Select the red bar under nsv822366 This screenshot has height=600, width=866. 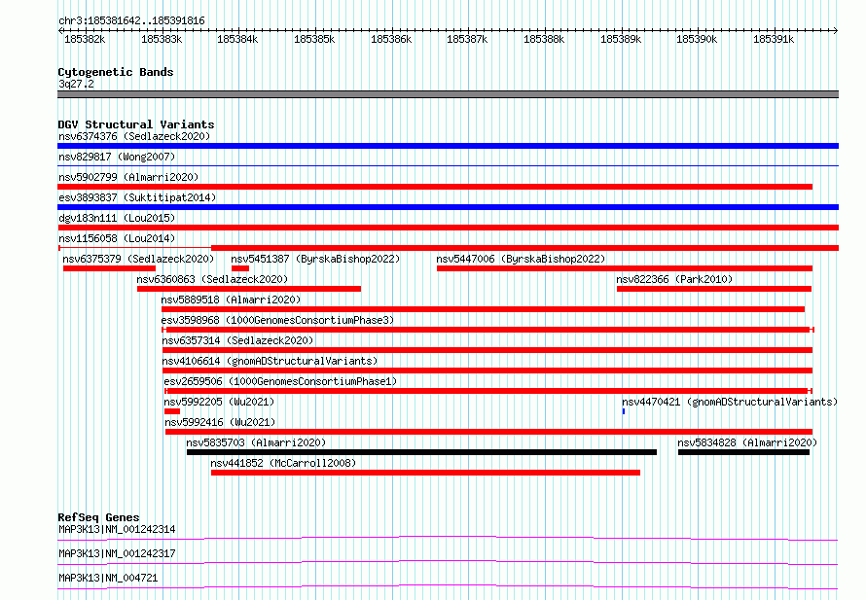pos(714,289)
